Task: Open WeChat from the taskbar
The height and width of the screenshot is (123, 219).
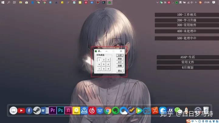Action: pyautogui.click(x=38, y=2)
